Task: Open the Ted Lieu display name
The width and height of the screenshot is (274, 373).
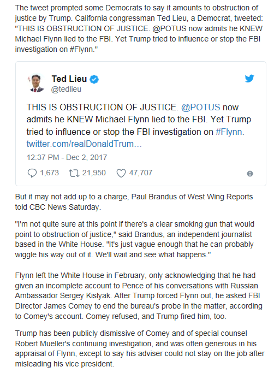Action: [x=69, y=79]
